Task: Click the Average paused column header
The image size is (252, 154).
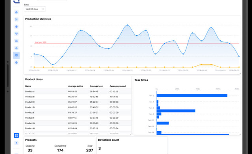Action: (118, 86)
